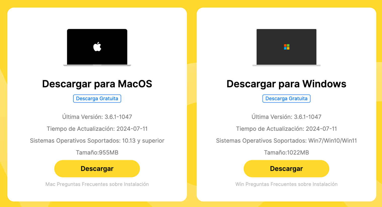Click the Descargar button for Windows
382x207 pixels.
pyautogui.click(x=286, y=169)
